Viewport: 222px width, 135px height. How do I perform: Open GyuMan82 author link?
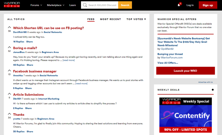point(167,49)
